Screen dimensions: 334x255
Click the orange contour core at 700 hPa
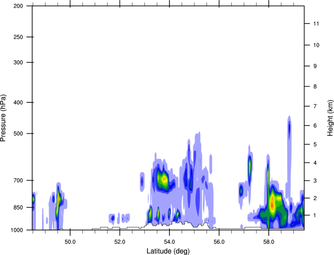pyautogui.click(x=164, y=179)
